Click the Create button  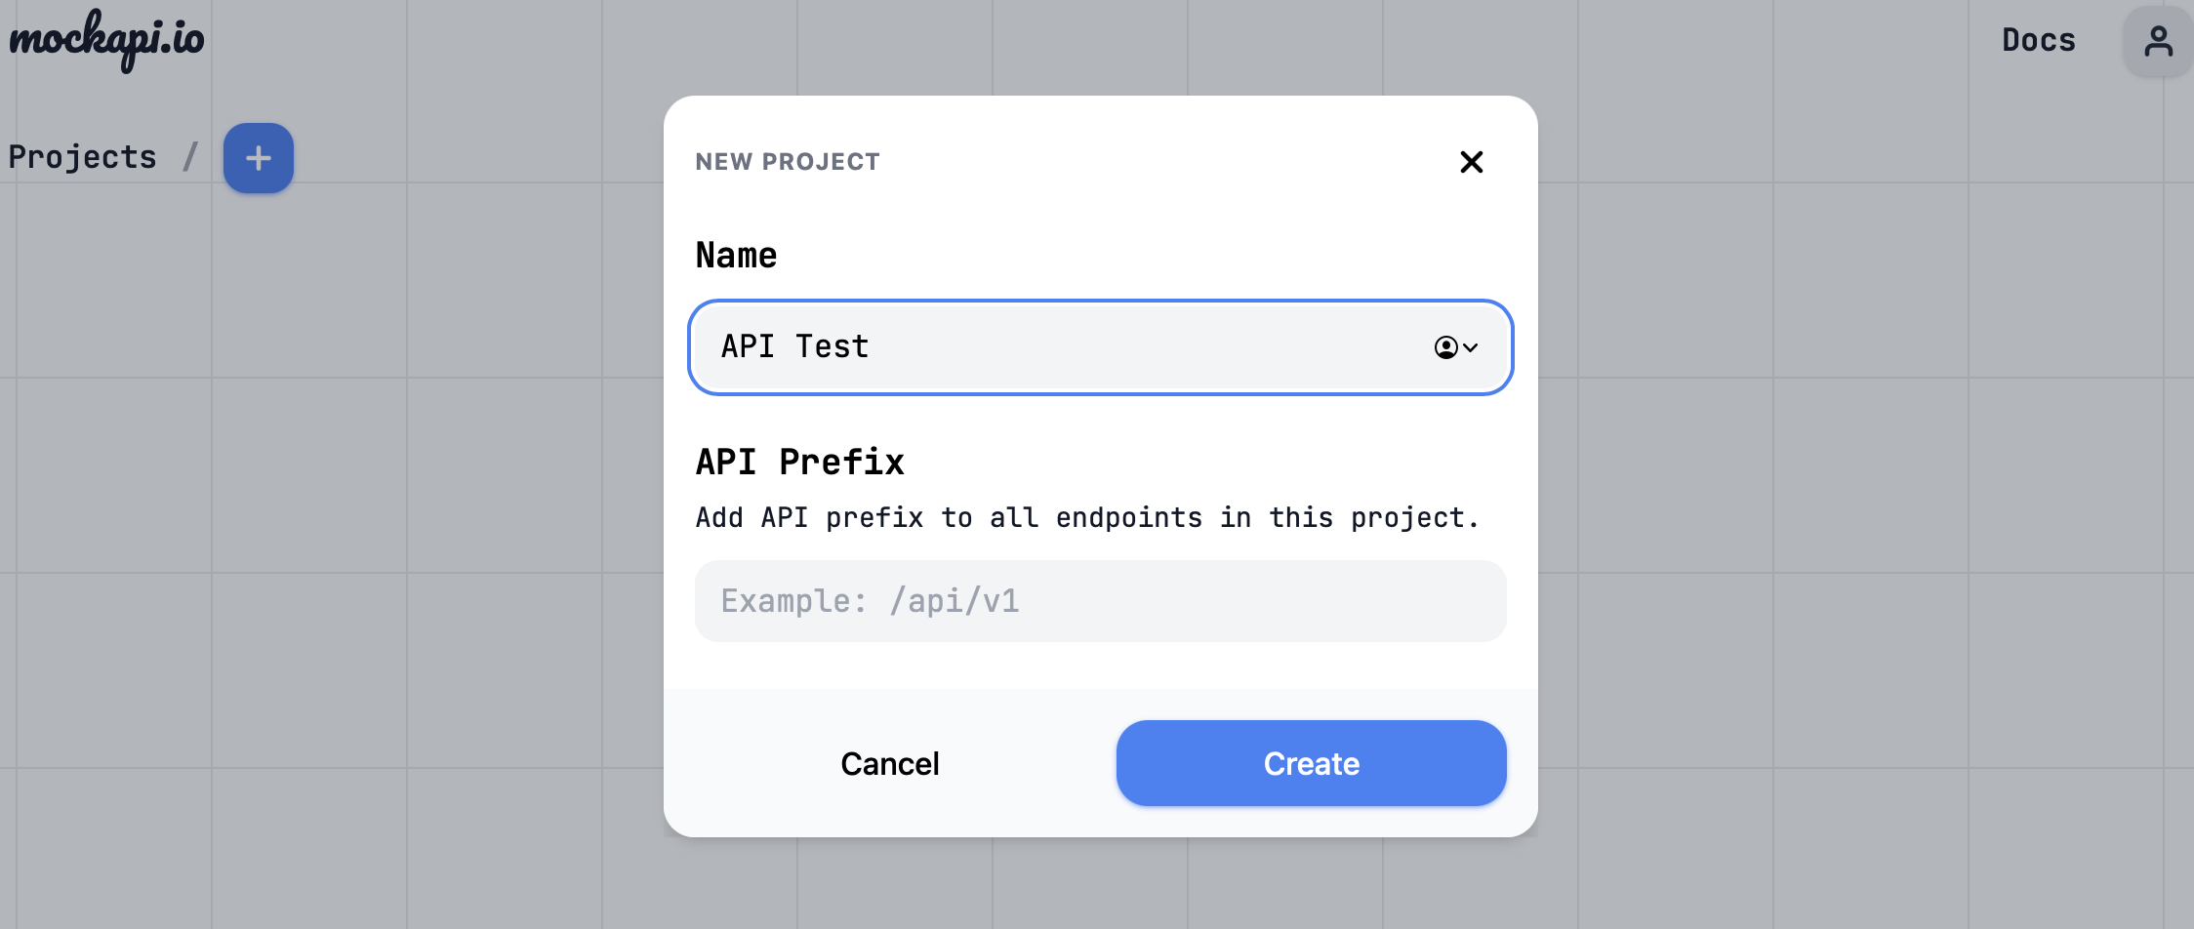click(1311, 763)
